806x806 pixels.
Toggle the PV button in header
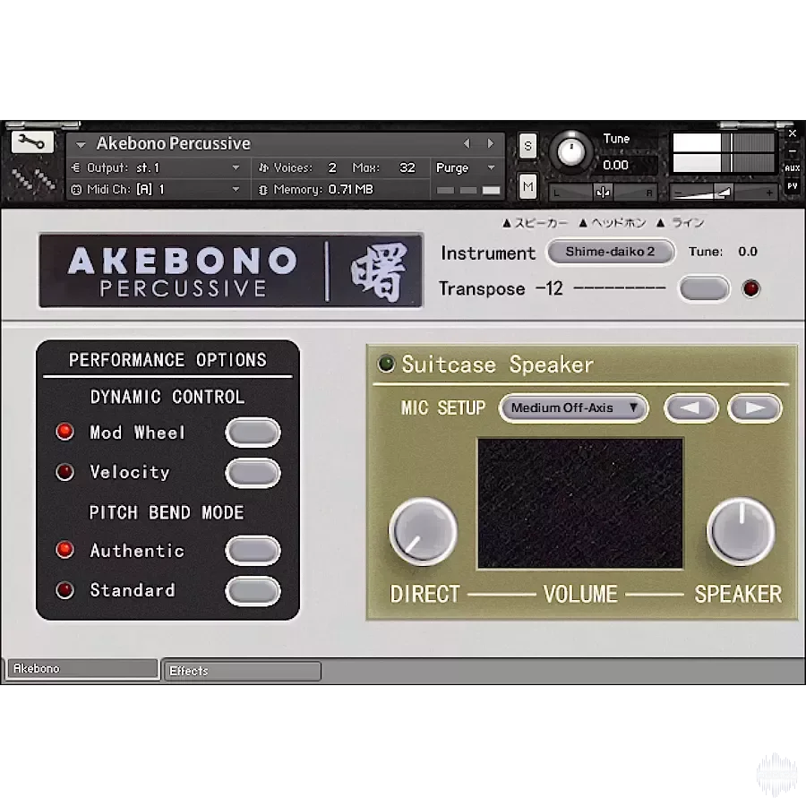coord(793,185)
